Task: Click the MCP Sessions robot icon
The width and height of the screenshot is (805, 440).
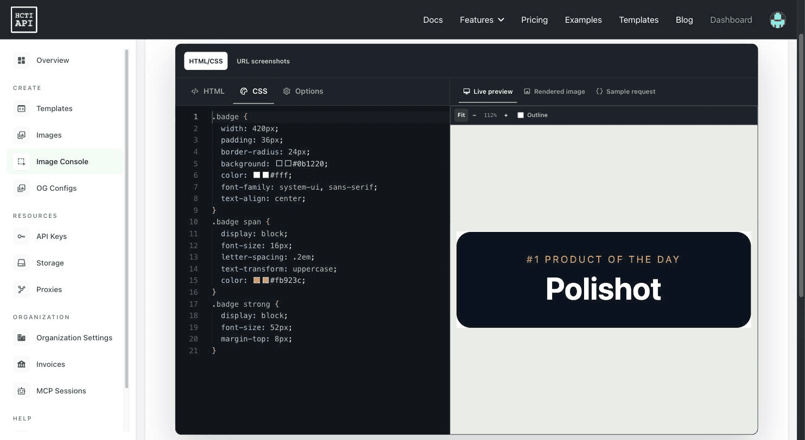Action: tap(22, 391)
